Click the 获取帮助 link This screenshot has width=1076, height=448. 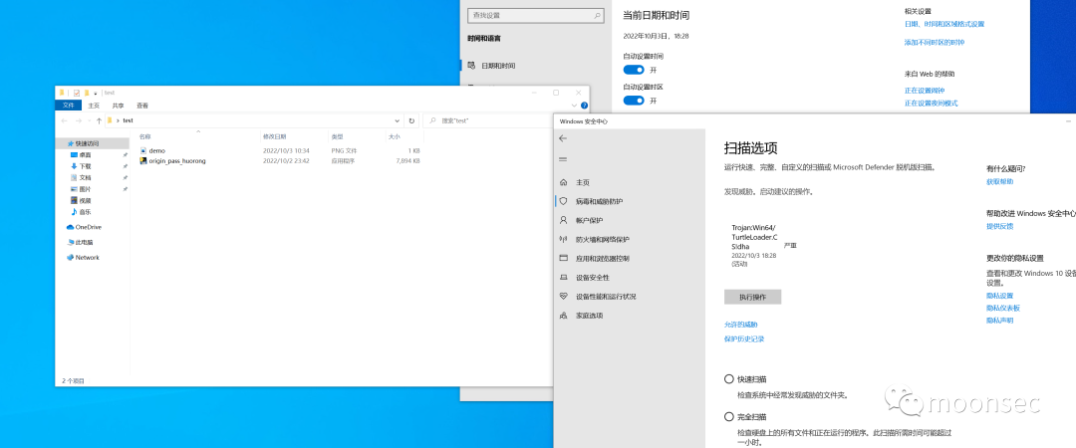pos(1000,182)
